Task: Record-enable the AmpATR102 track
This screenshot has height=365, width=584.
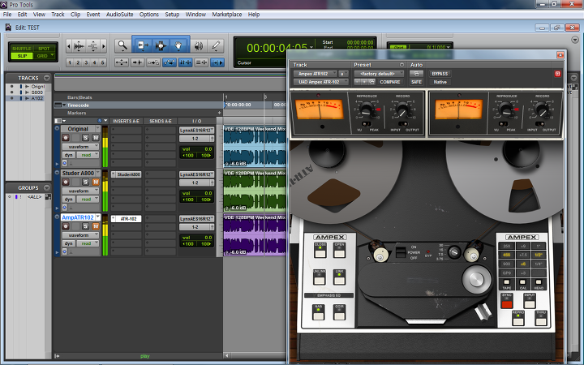Action: (66, 226)
